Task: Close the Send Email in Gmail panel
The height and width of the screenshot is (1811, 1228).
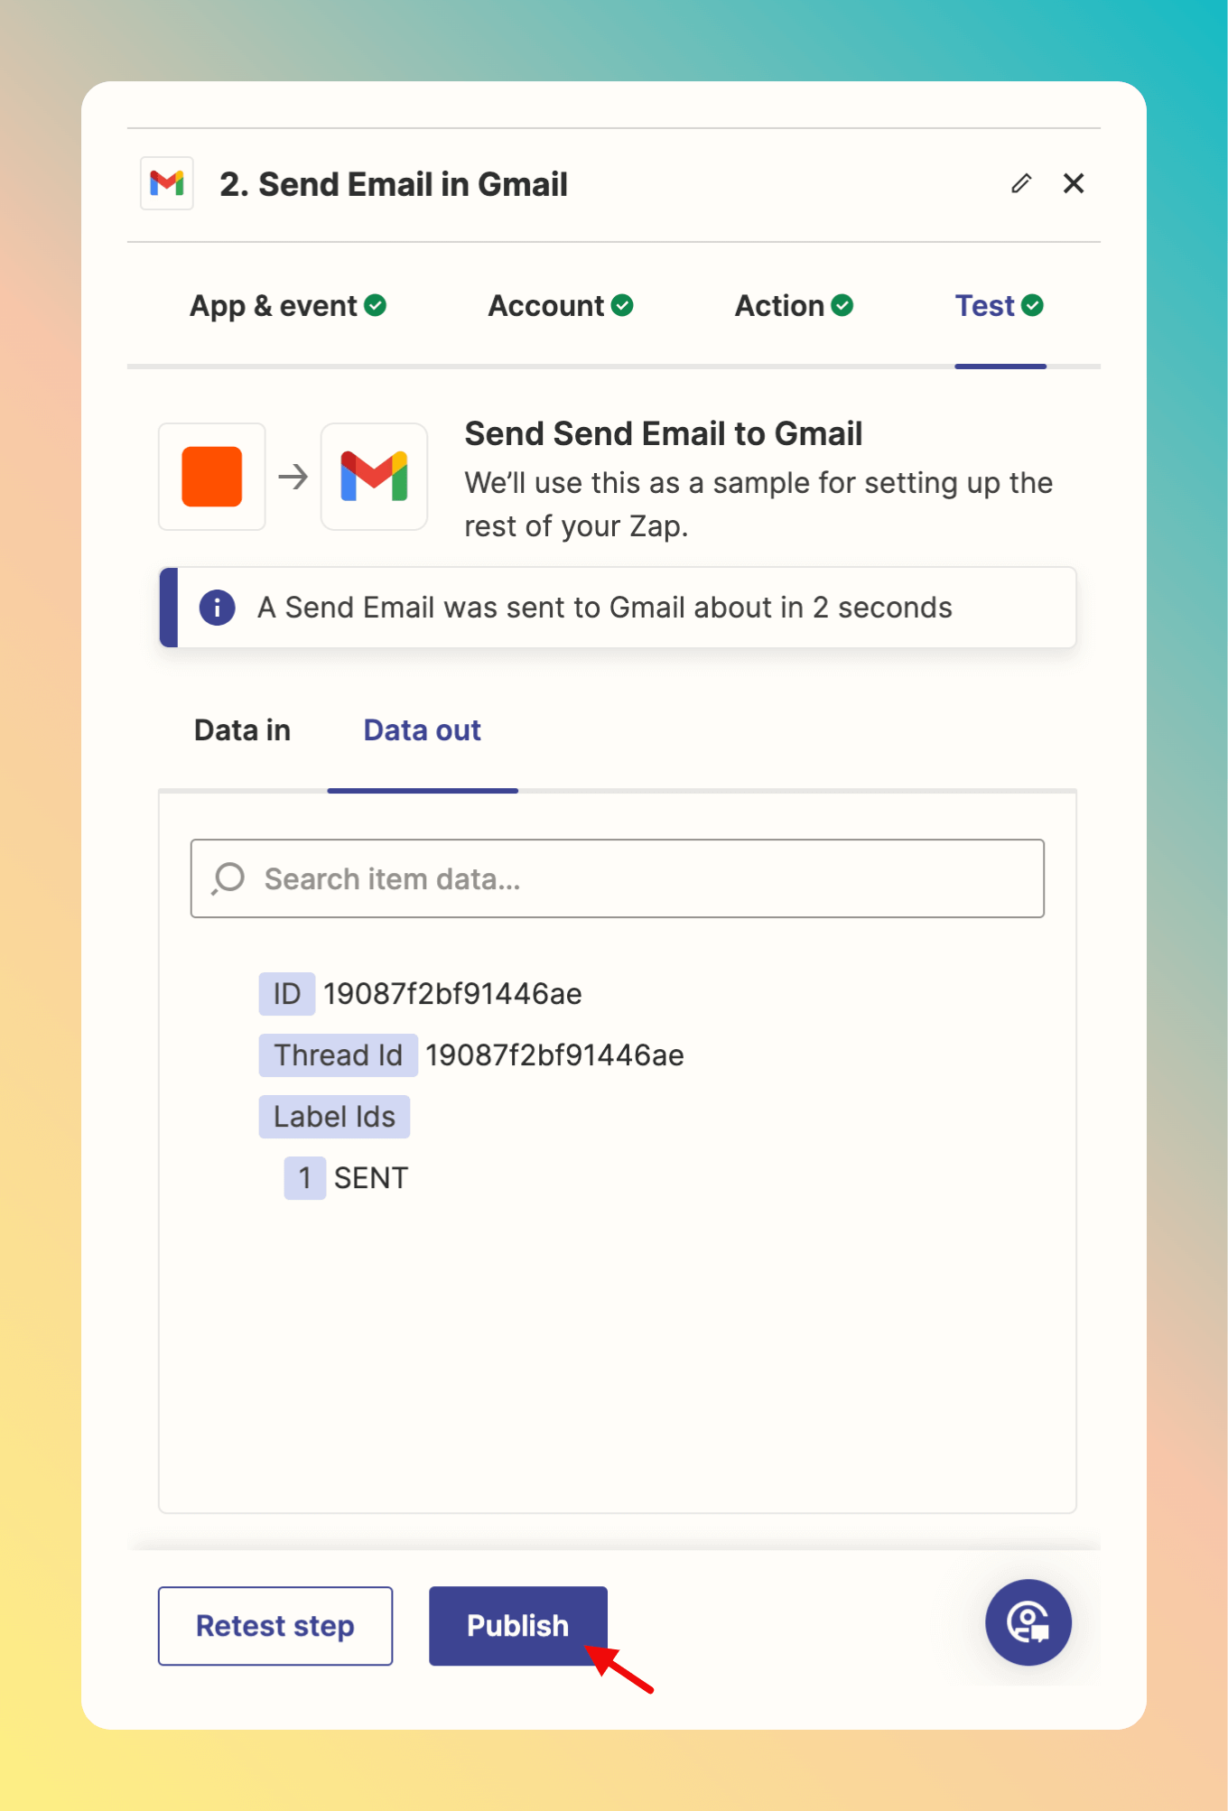Action: [1074, 183]
